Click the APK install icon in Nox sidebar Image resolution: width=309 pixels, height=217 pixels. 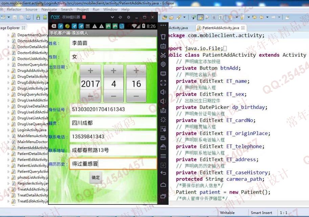[163, 111]
